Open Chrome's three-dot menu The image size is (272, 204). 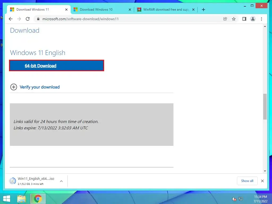[261, 19]
